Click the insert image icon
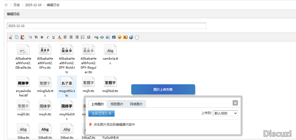Viewport: 296px width, 140px height. pos(108,37)
